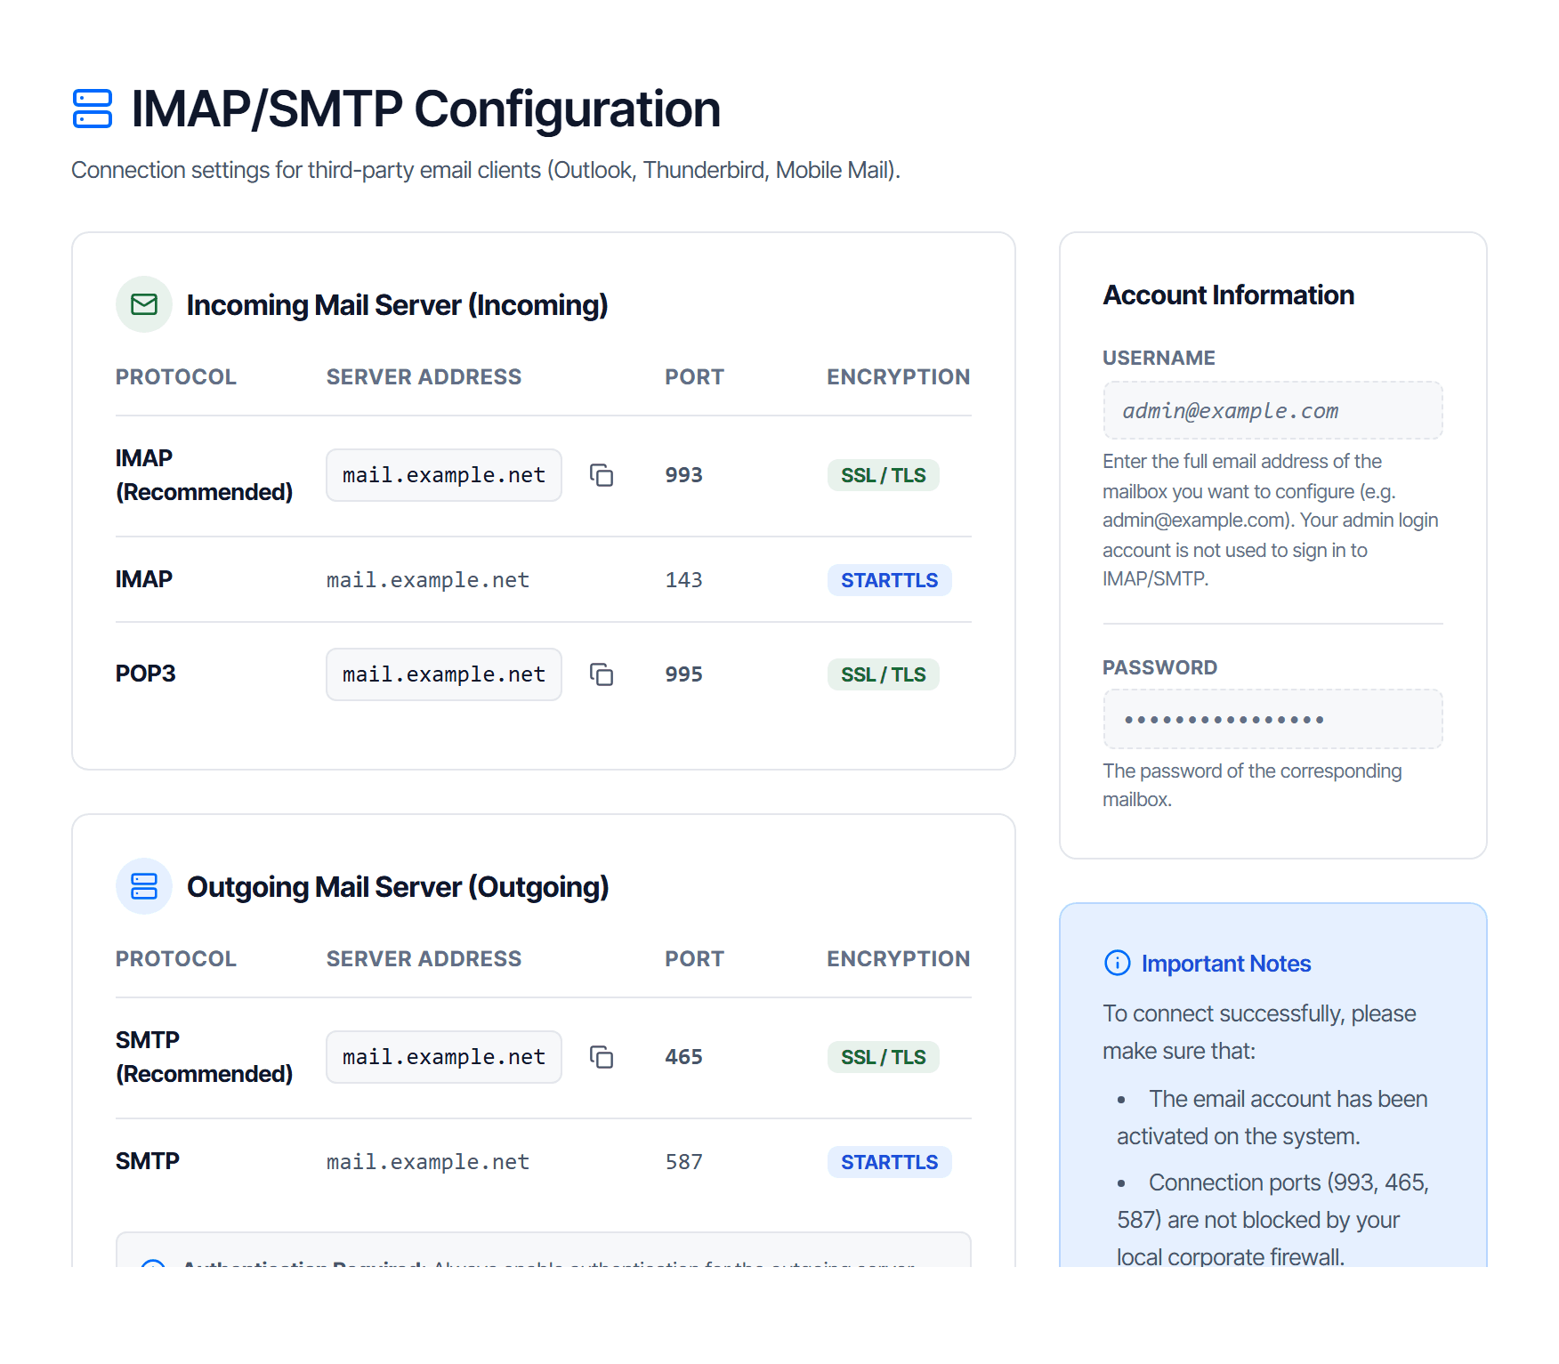Click SSL / TLS badge for POP3
Image resolution: width=1559 pixels, height=1364 pixels.
point(884,674)
